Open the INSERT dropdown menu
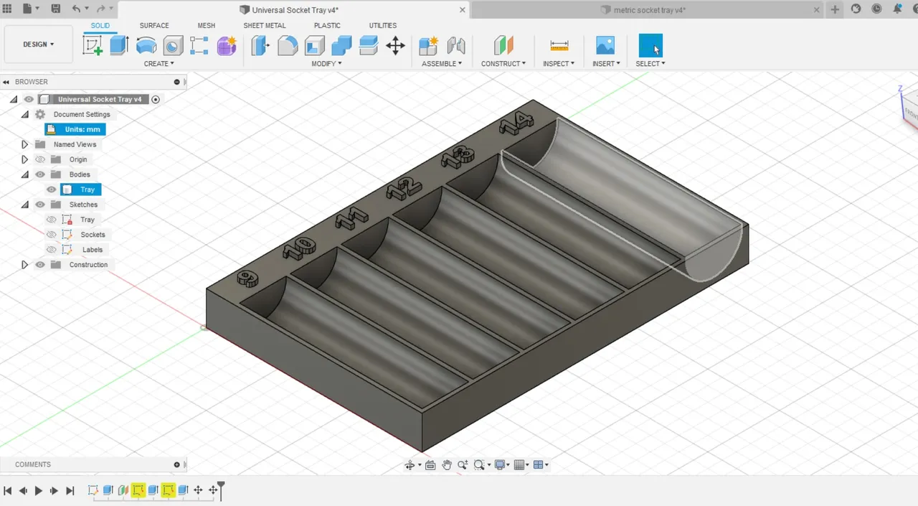The width and height of the screenshot is (918, 506). pyautogui.click(x=606, y=64)
